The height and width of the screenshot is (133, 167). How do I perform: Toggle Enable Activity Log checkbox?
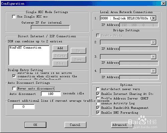coord(98,104)
